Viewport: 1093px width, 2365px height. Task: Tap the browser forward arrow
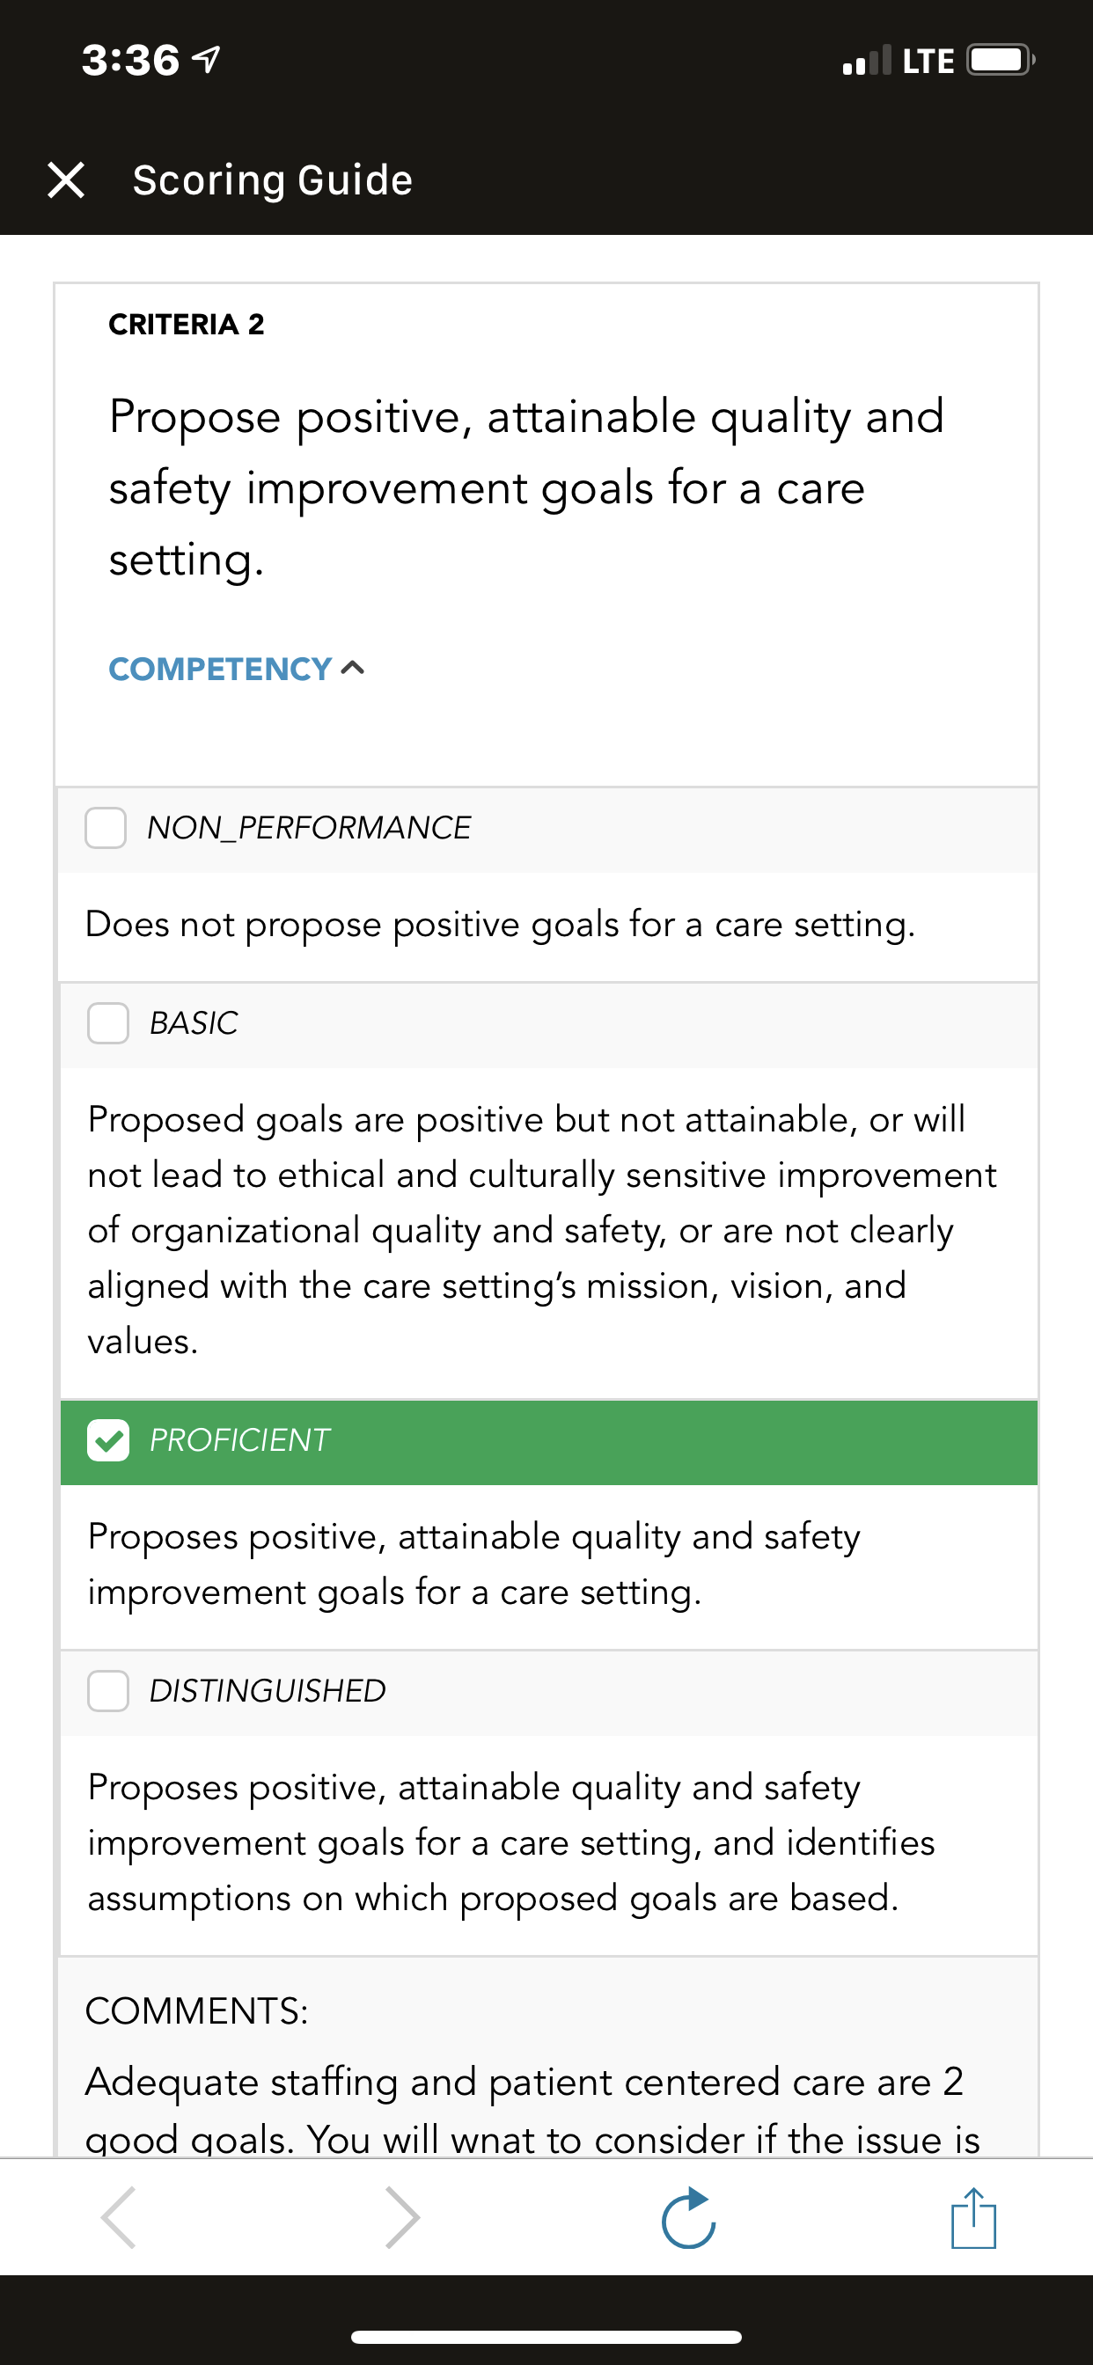tap(402, 2217)
